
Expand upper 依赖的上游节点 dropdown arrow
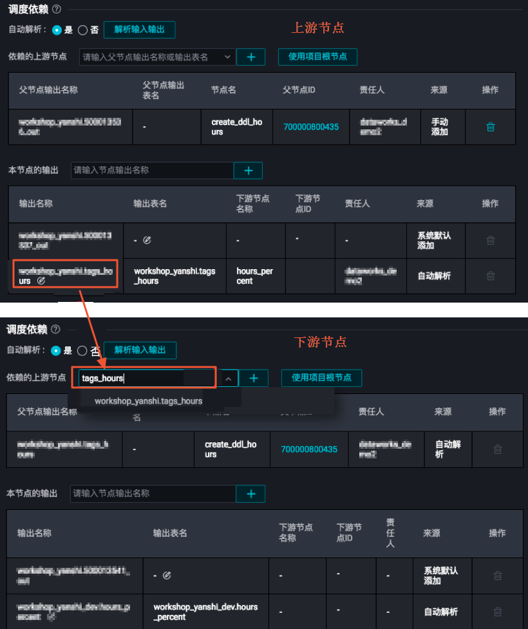pos(227,57)
